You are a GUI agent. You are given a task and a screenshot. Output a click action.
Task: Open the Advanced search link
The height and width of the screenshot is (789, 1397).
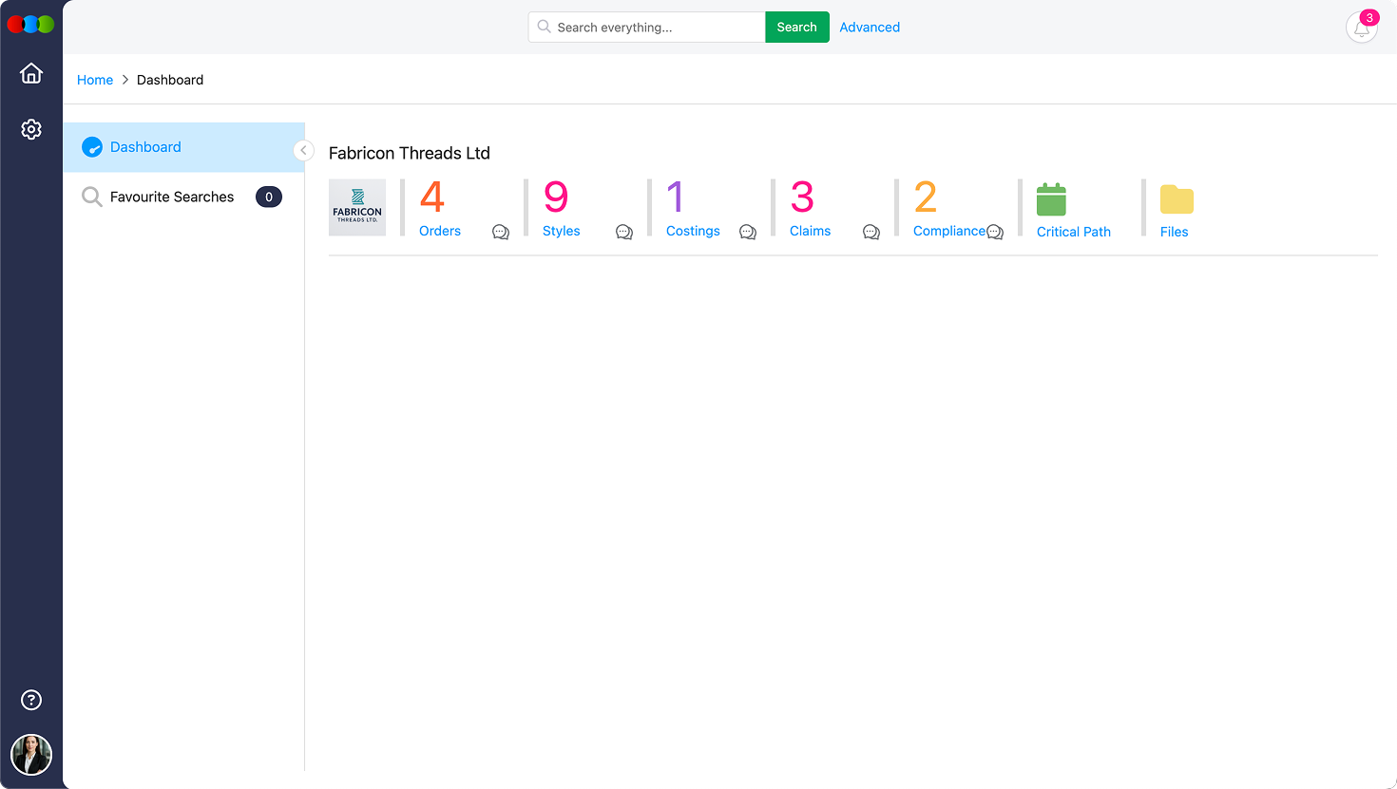click(869, 27)
